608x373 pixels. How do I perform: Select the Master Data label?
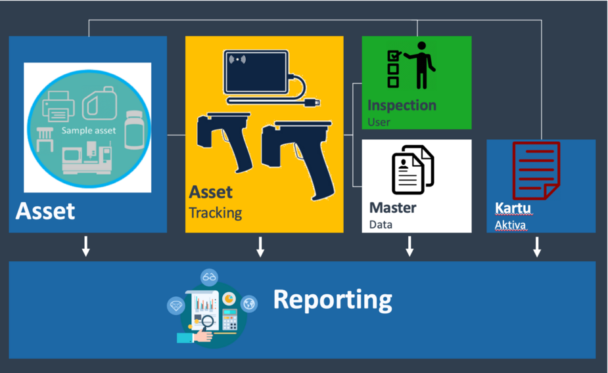pyautogui.click(x=392, y=215)
